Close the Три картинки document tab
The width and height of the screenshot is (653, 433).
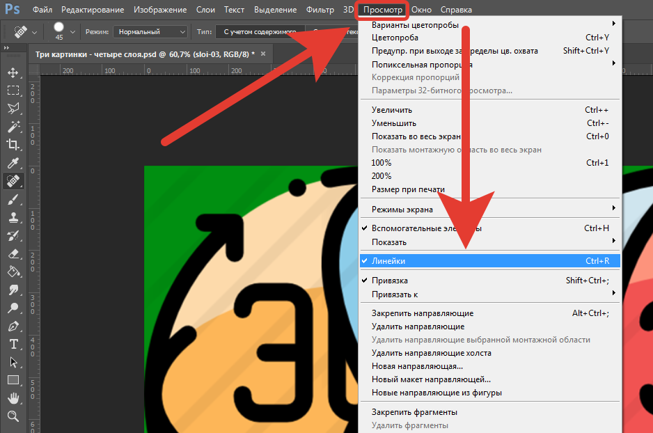pos(263,54)
